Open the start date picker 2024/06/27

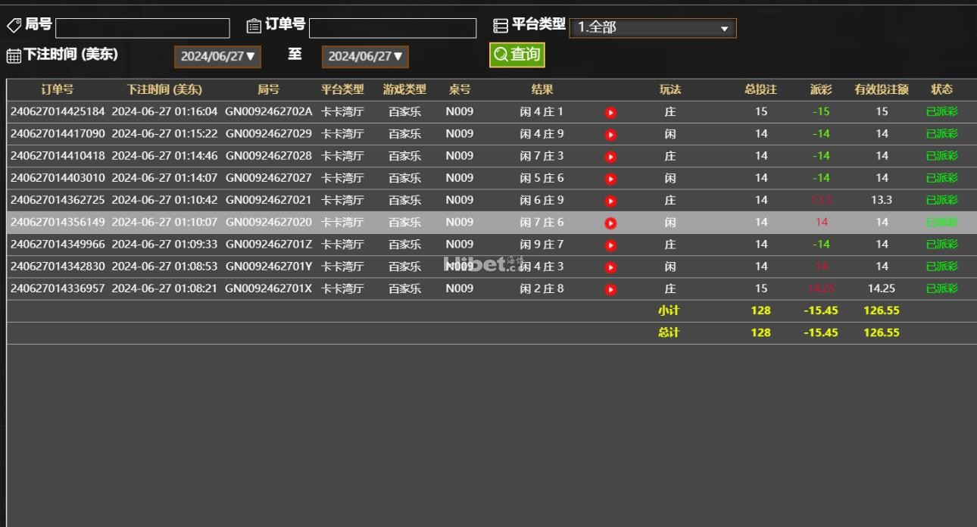coord(217,57)
